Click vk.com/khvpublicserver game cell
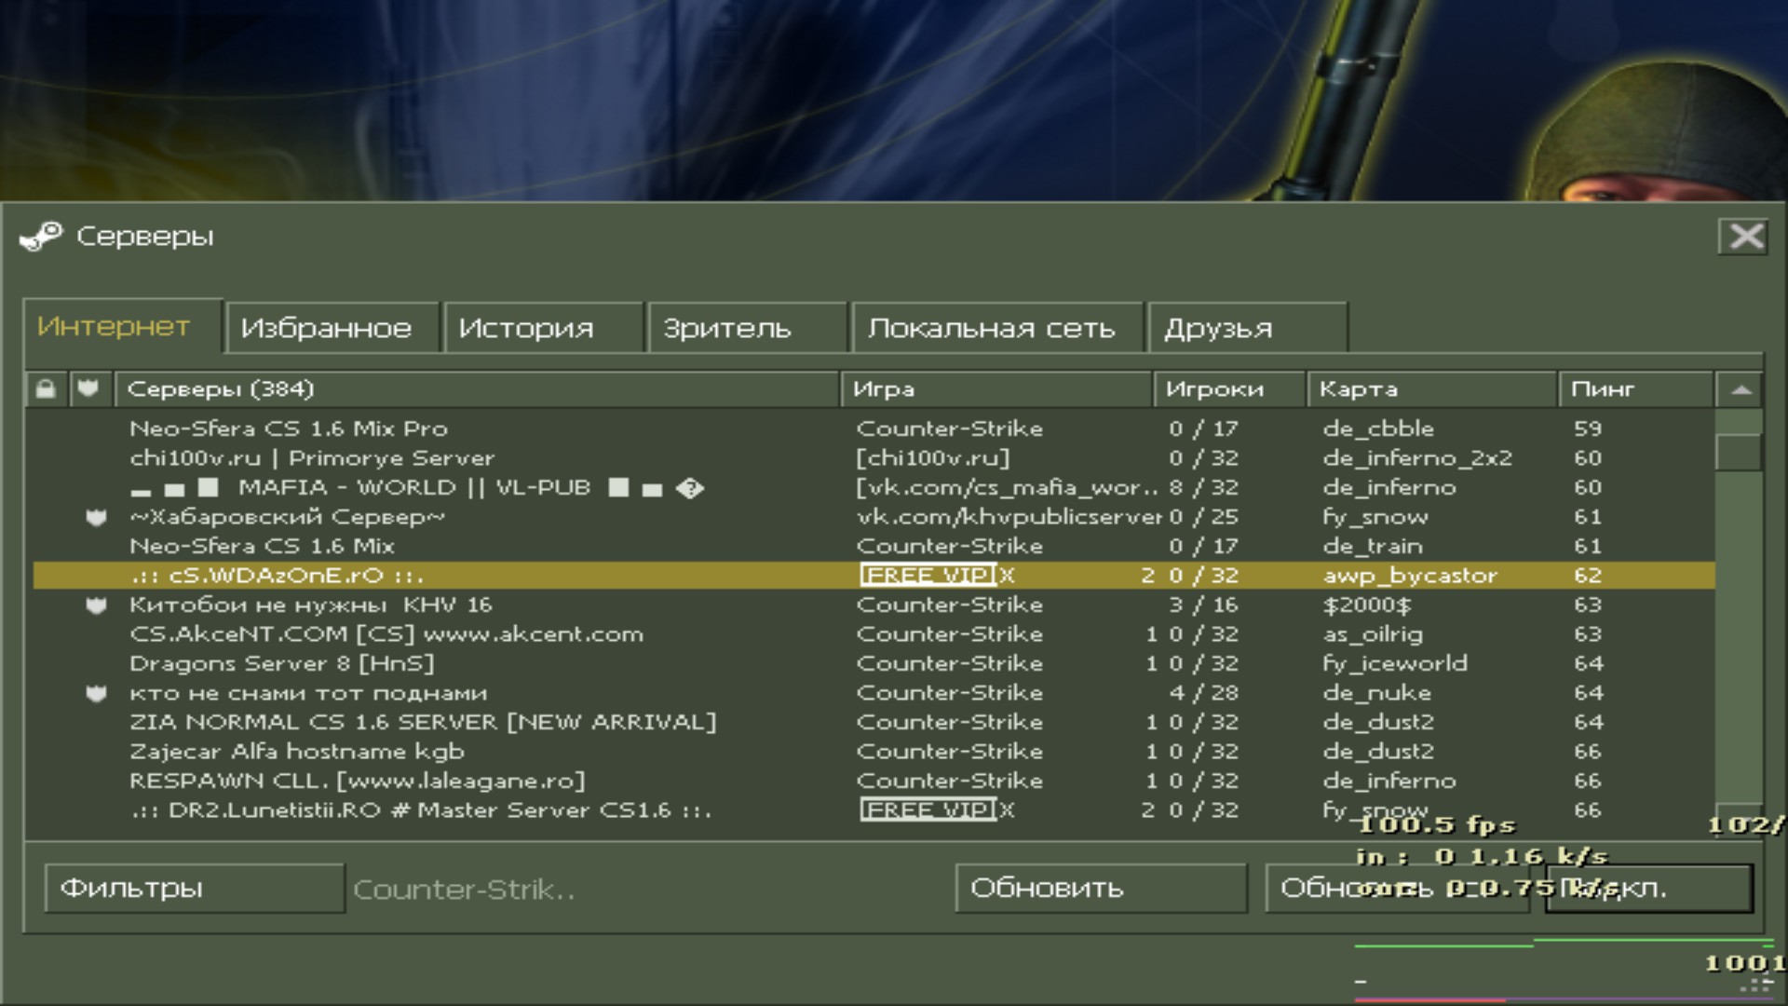Image resolution: width=1788 pixels, height=1006 pixels. tap(1009, 517)
